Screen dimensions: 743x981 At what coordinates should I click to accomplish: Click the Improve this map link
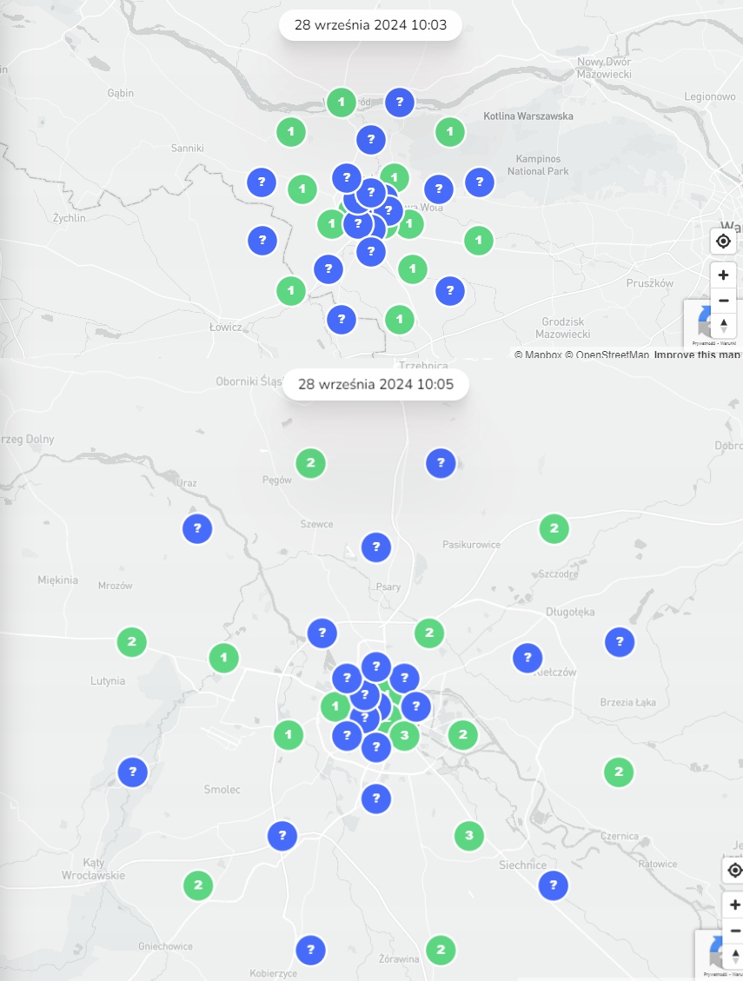click(x=698, y=355)
